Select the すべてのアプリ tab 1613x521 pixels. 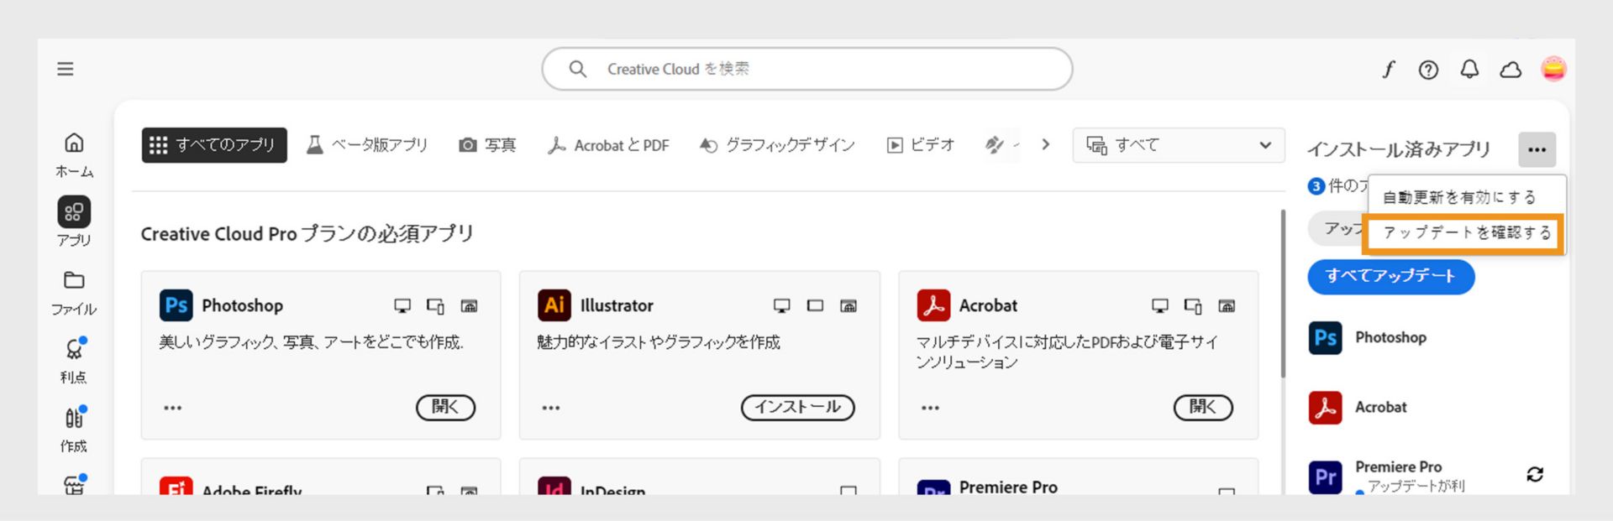pos(214,145)
